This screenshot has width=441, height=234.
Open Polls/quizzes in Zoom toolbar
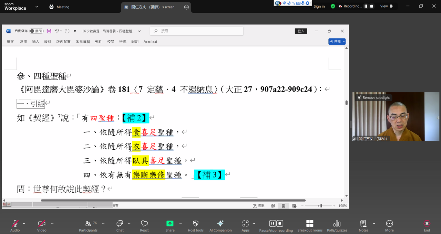pyautogui.click(x=337, y=224)
